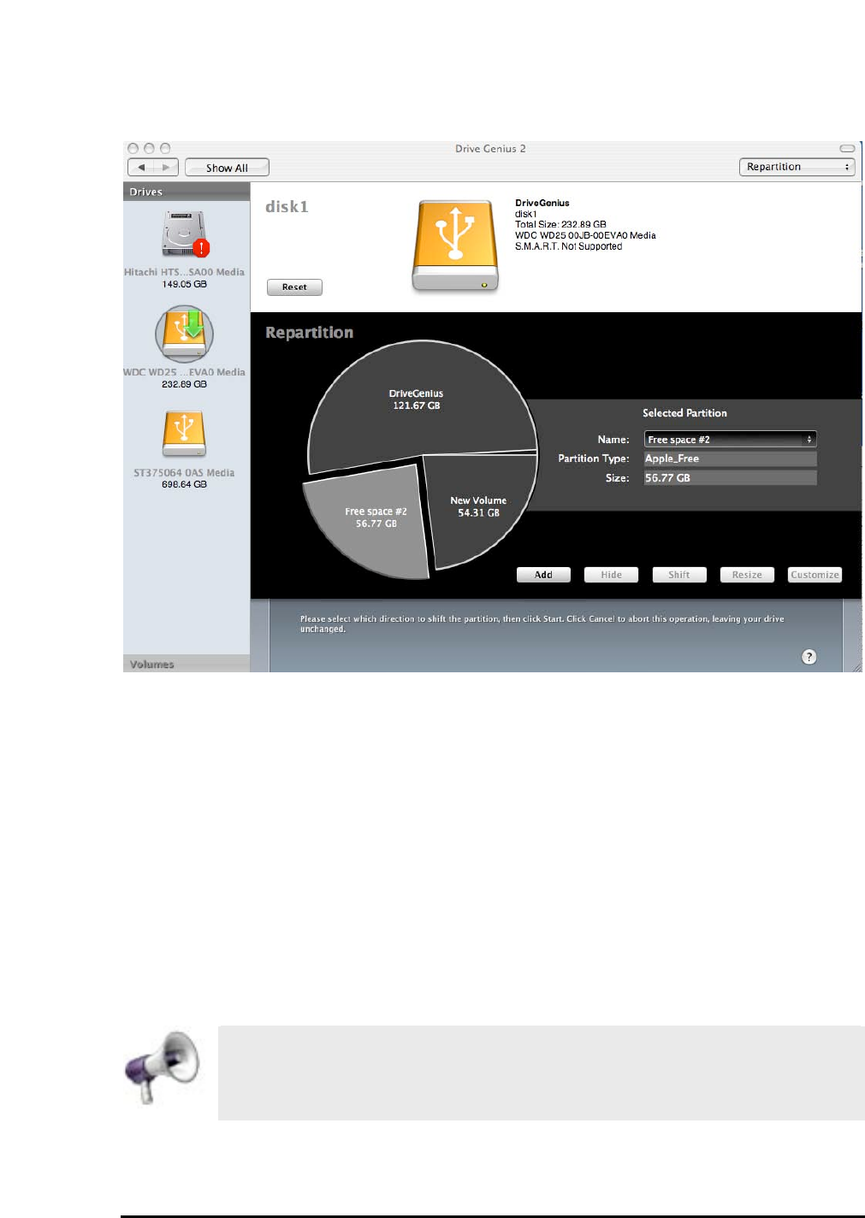
Task: Go forward with the right arrow button
Action: click(166, 168)
